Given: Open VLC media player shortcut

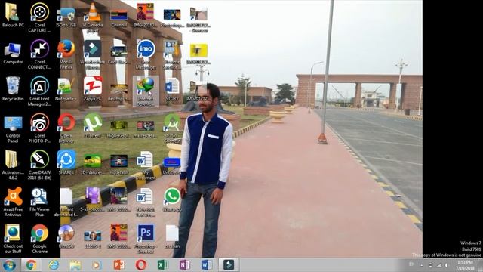Looking at the screenshot, I should [x=93, y=17].
